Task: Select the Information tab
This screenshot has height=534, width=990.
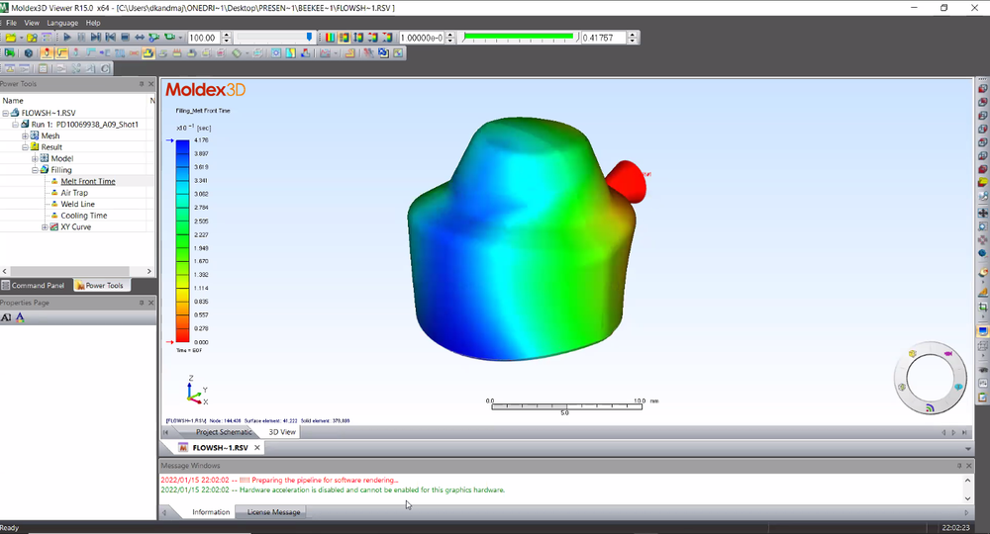Action: pyautogui.click(x=211, y=512)
